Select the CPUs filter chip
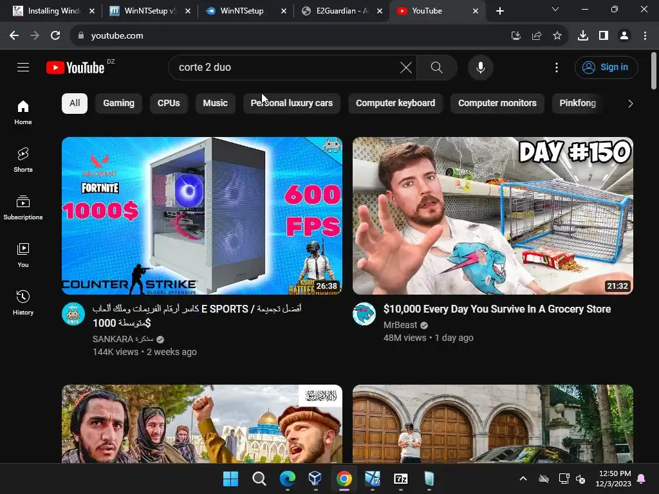The image size is (659, 494). pos(169,104)
